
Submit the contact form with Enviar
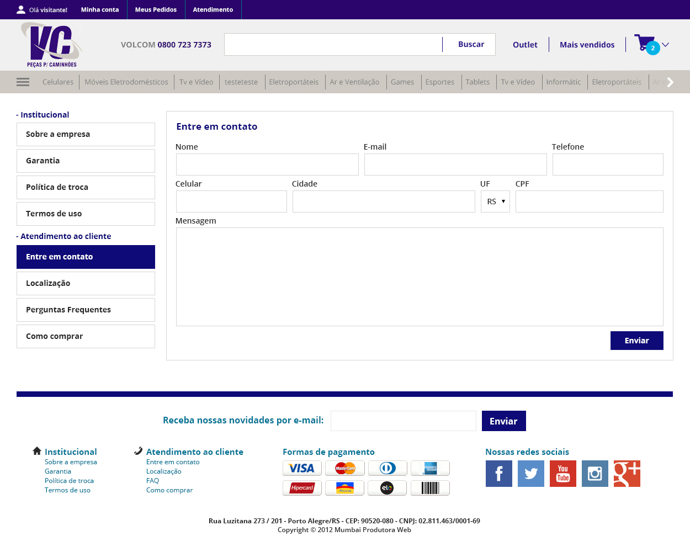point(636,341)
